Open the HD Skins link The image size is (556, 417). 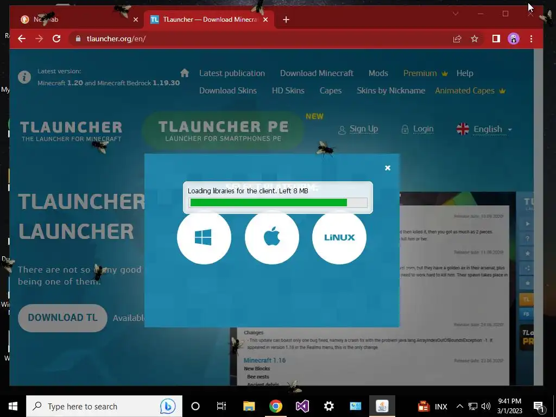(288, 91)
